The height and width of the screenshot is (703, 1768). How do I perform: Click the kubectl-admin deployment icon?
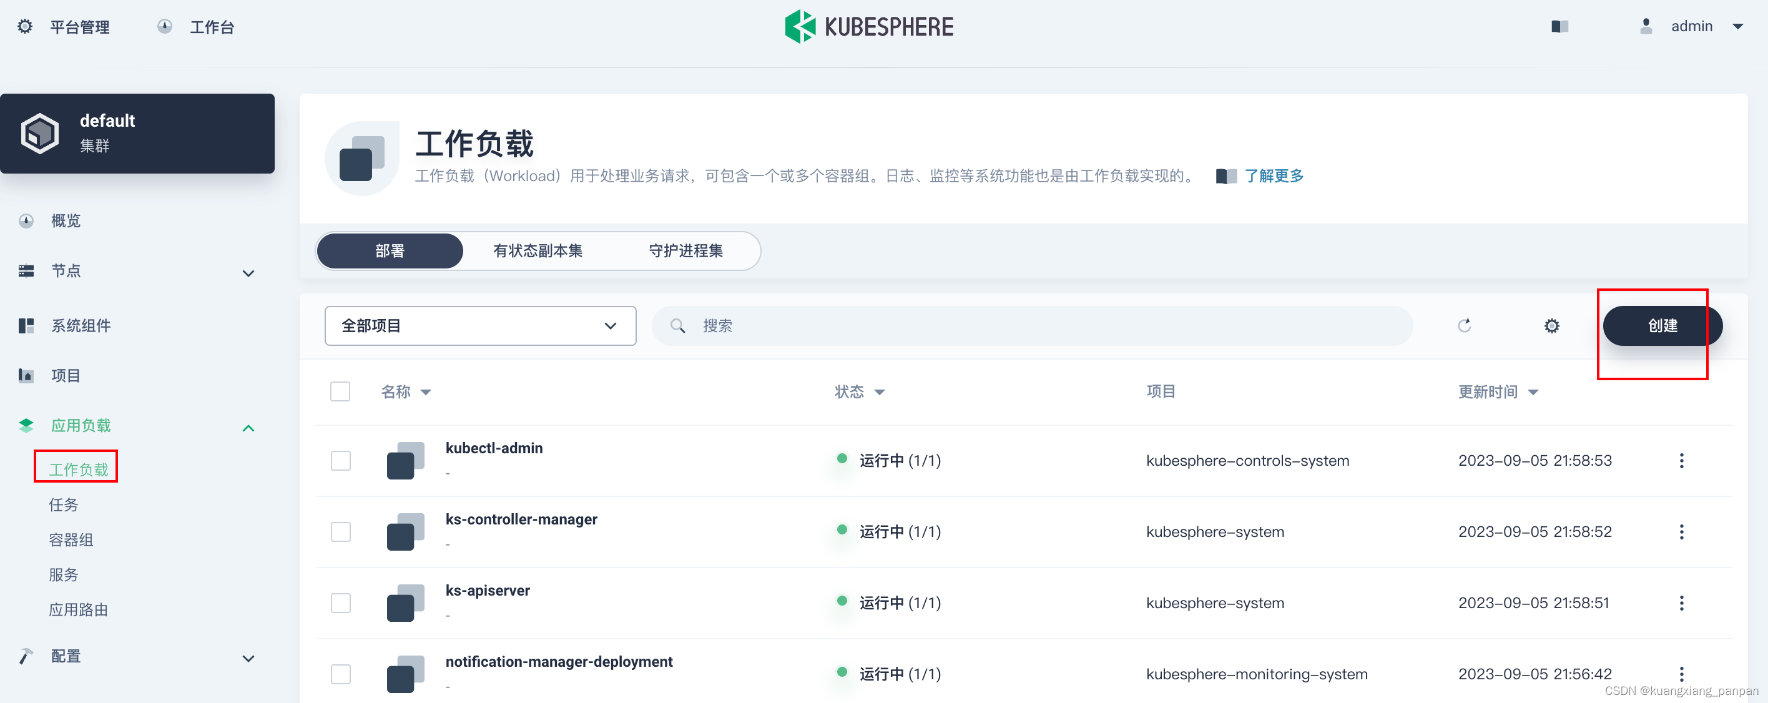406,461
